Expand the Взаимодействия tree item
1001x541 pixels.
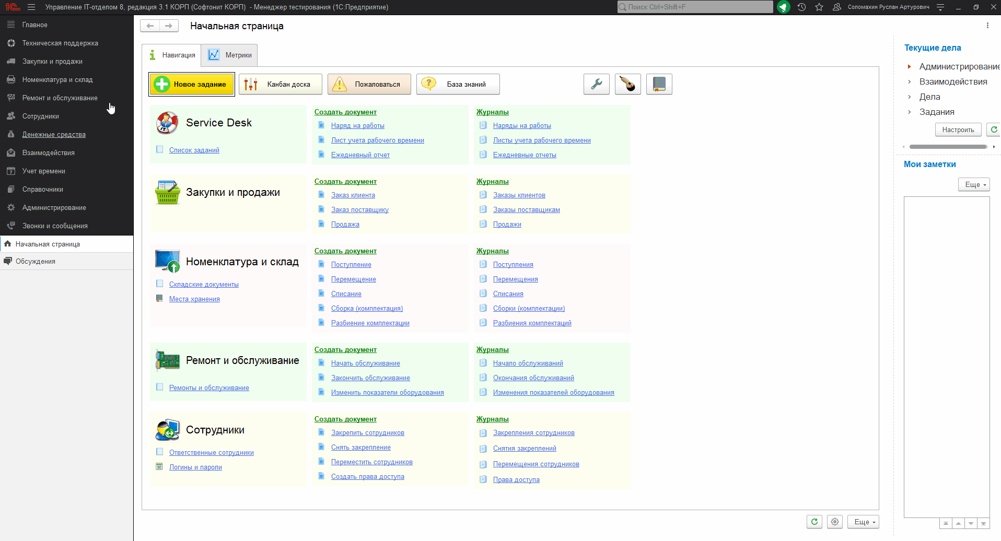910,82
